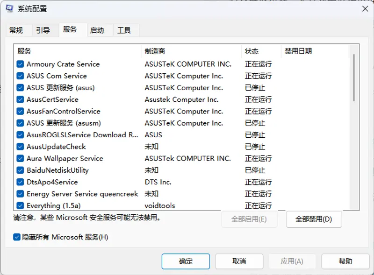Uncheck BaiduNetdiskUtility service

click(21, 170)
